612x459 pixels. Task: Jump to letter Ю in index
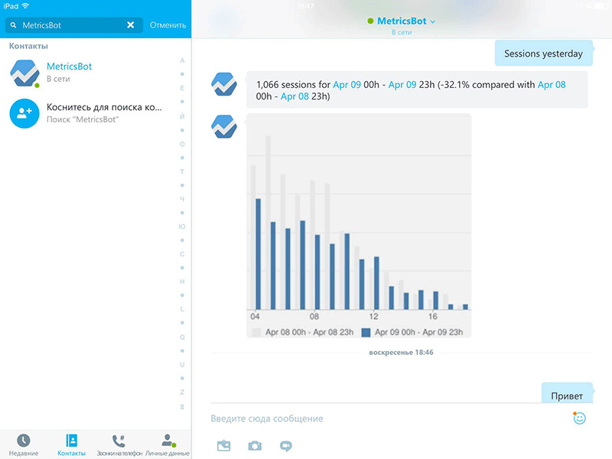point(182,226)
